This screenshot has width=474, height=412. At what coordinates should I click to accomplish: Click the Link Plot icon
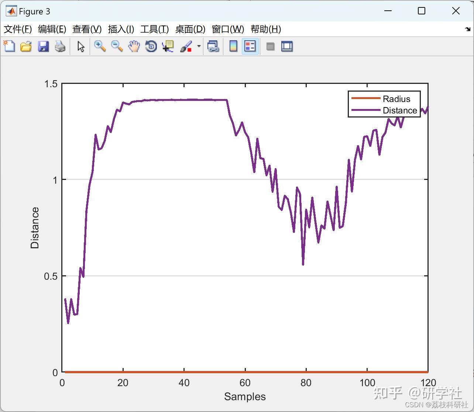213,47
